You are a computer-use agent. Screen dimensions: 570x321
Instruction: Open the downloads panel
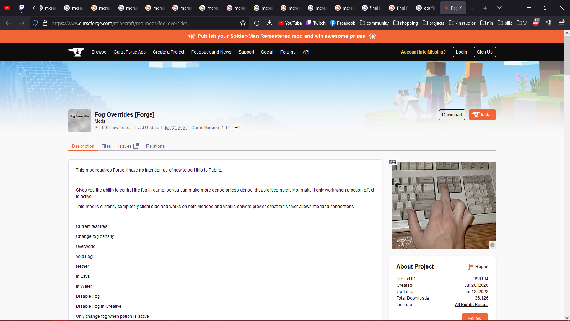pyautogui.click(x=270, y=23)
